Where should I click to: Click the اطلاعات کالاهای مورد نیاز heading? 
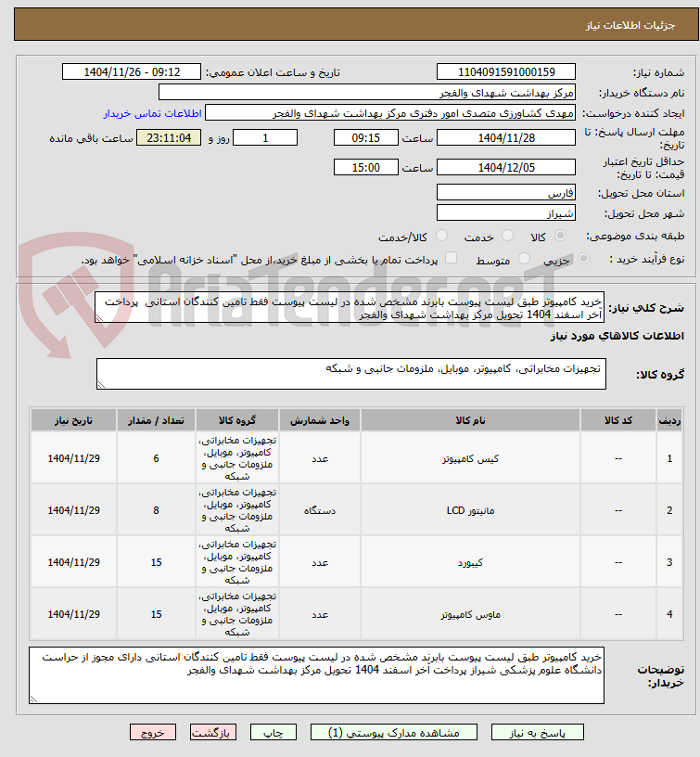click(x=617, y=336)
